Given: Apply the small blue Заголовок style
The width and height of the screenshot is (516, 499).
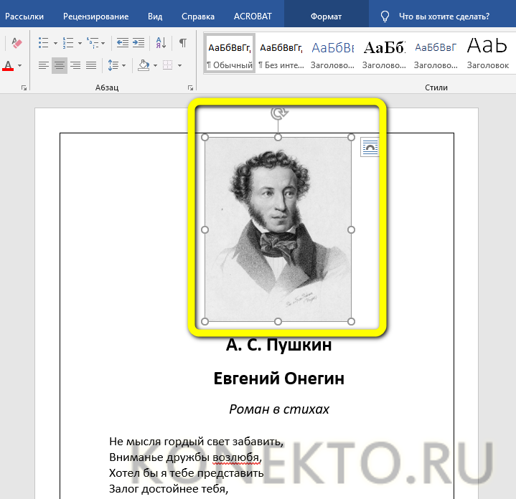Looking at the screenshot, I should pos(436,53).
